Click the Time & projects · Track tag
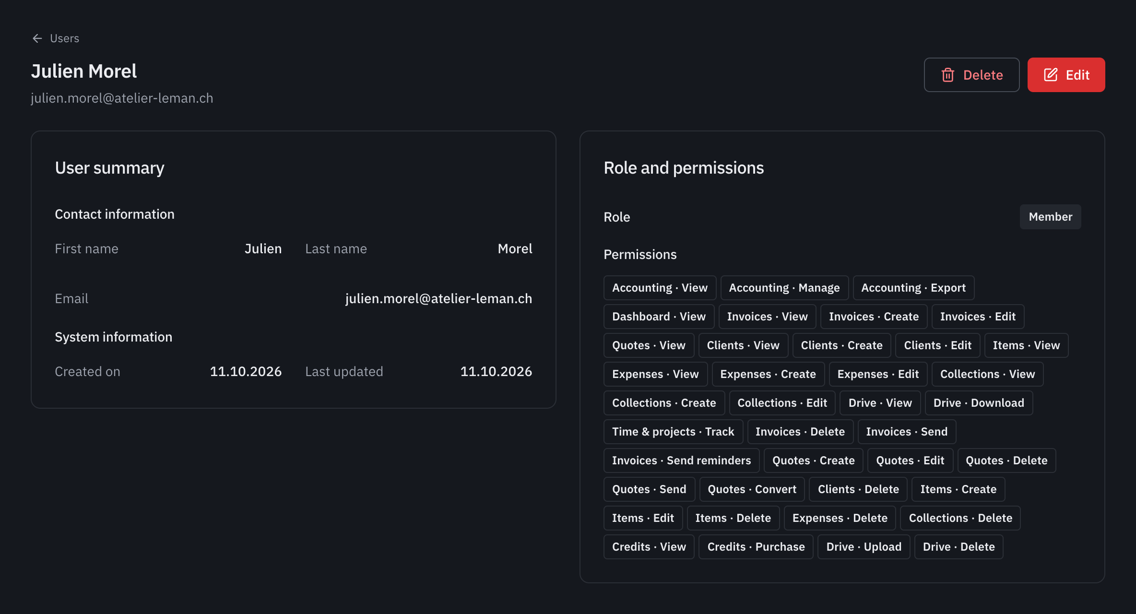 tap(673, 432)
